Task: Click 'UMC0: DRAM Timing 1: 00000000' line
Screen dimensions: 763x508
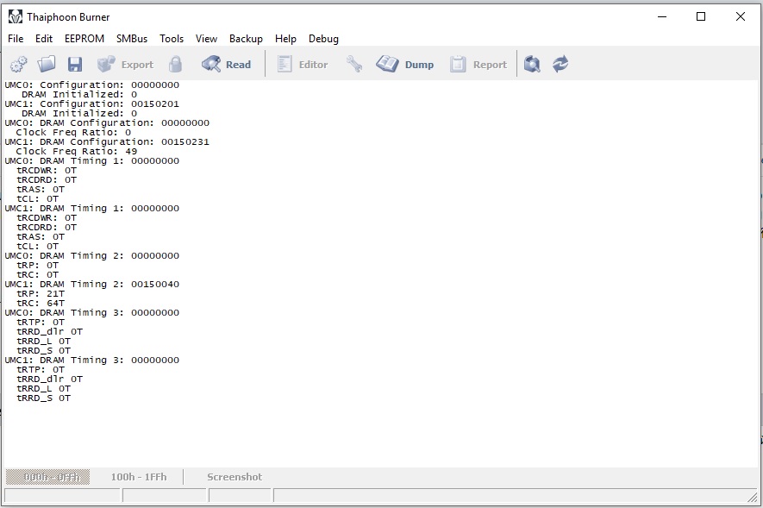Action: click(92, 161)
